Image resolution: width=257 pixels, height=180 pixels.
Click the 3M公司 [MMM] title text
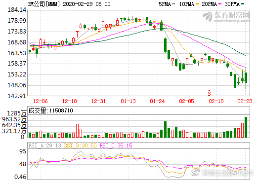43,4
